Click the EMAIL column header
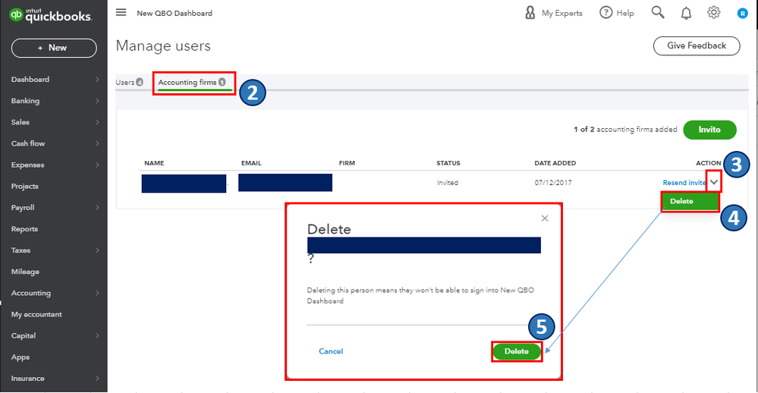The height and width of the screenshot is (393, 758). click(251, 163)
